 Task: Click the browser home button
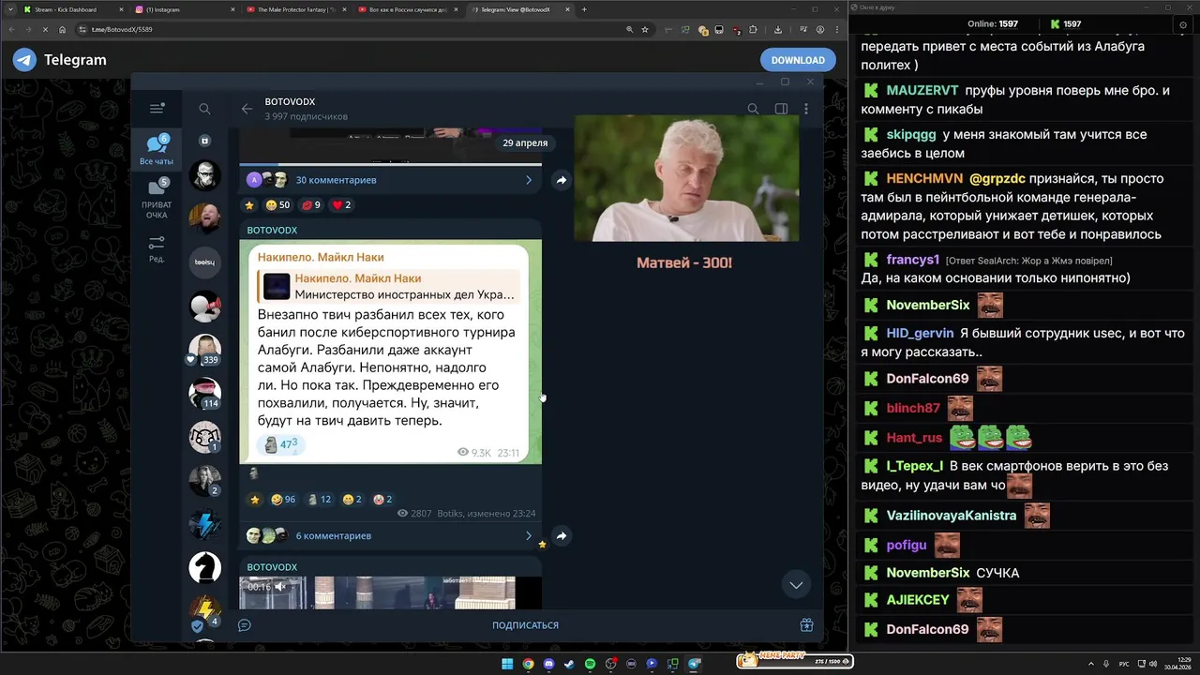point(63,29)
